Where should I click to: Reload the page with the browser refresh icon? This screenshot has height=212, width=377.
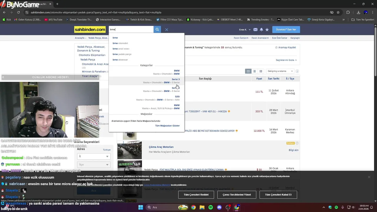pos(18,12)
